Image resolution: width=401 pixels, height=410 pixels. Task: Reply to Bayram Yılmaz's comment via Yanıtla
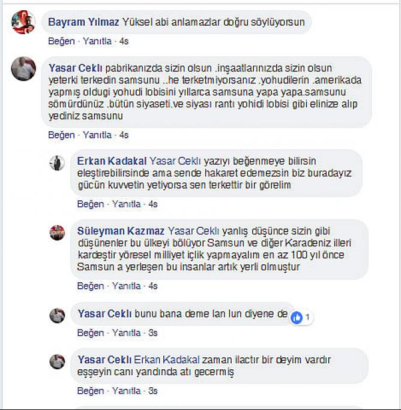97,41
